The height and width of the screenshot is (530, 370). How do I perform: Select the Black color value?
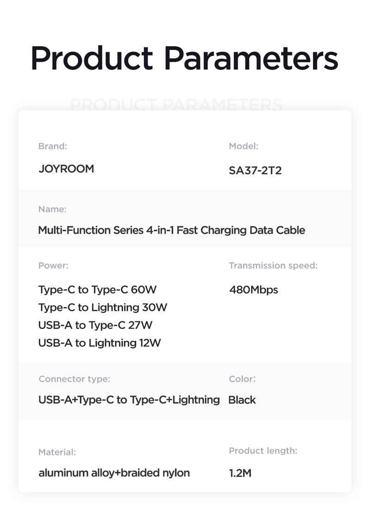[x=242, y=400]
